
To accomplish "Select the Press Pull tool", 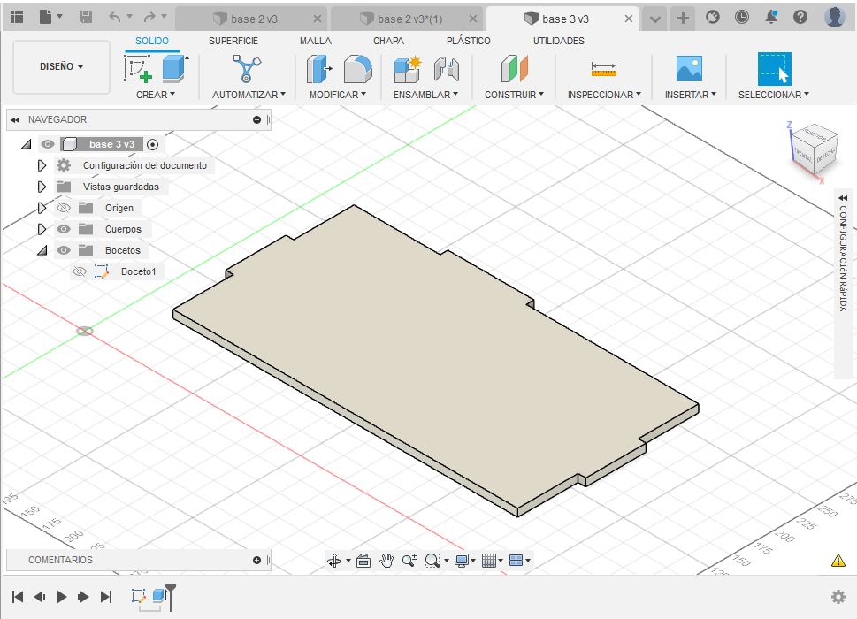I will (319, 68).
